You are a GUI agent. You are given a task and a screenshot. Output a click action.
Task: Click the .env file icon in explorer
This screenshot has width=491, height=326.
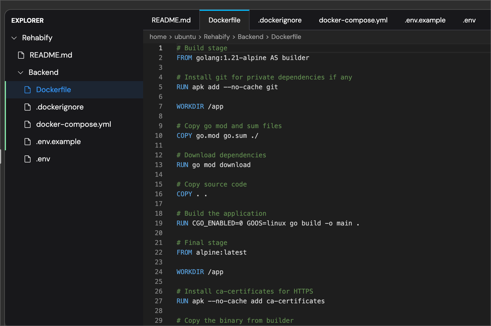pyautogui.click(x=28, y=159)
